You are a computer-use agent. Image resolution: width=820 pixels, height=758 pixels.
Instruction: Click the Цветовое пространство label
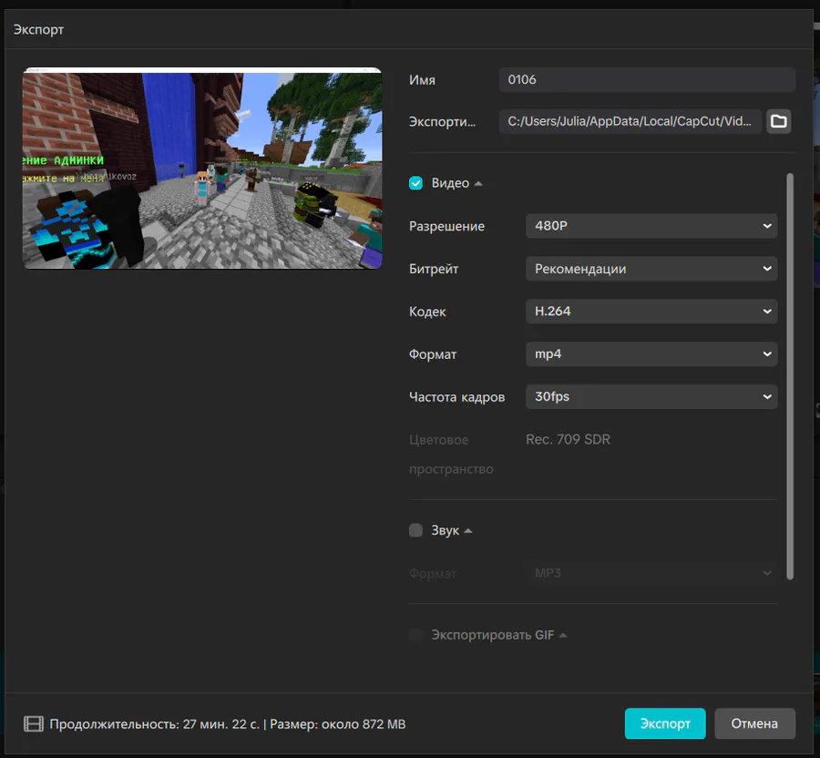451,455
